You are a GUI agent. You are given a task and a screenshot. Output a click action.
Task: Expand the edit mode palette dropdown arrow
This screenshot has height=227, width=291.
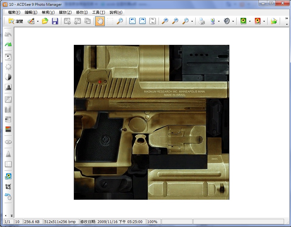tap(38, 21)
